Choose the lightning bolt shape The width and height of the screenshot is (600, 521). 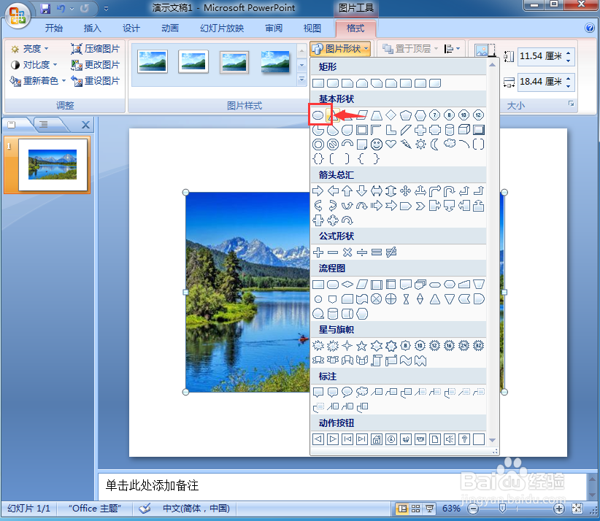pyautogui.click(x=406, y=144)
